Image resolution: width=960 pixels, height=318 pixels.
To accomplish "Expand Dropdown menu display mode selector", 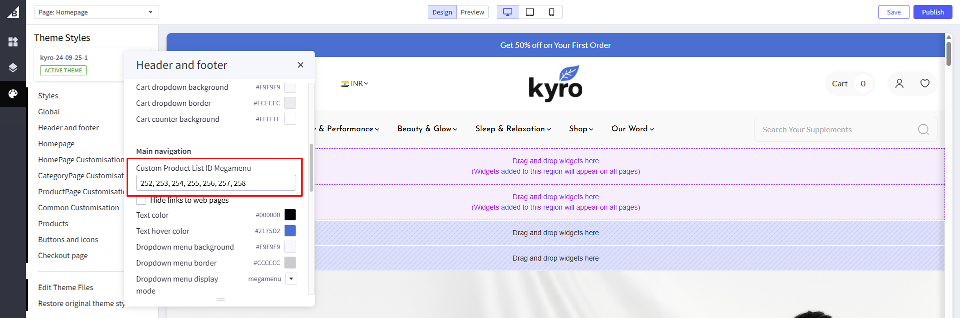I will [291, 279].
